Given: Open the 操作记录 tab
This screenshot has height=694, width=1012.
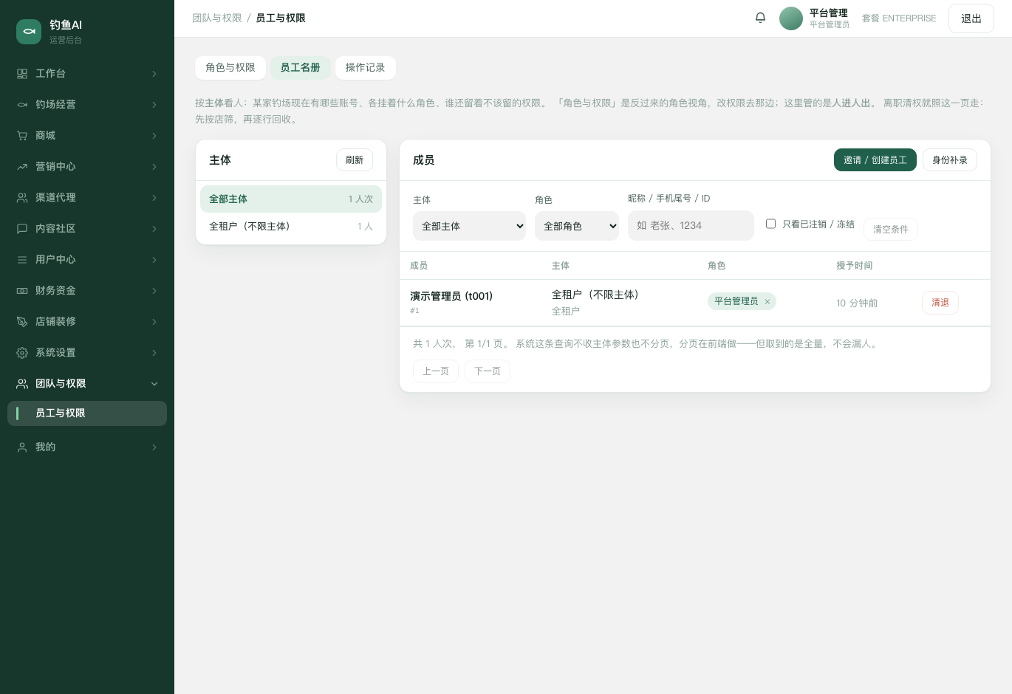Looking at the screenshot, I should pyautogui.click(x=366, y=67).
